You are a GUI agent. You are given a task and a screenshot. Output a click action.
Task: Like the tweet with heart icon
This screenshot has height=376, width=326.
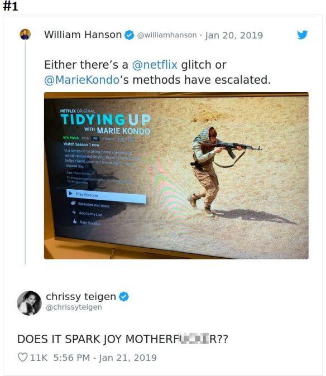click(22, 357)
